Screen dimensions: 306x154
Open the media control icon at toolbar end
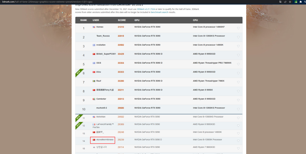[305, 2]
